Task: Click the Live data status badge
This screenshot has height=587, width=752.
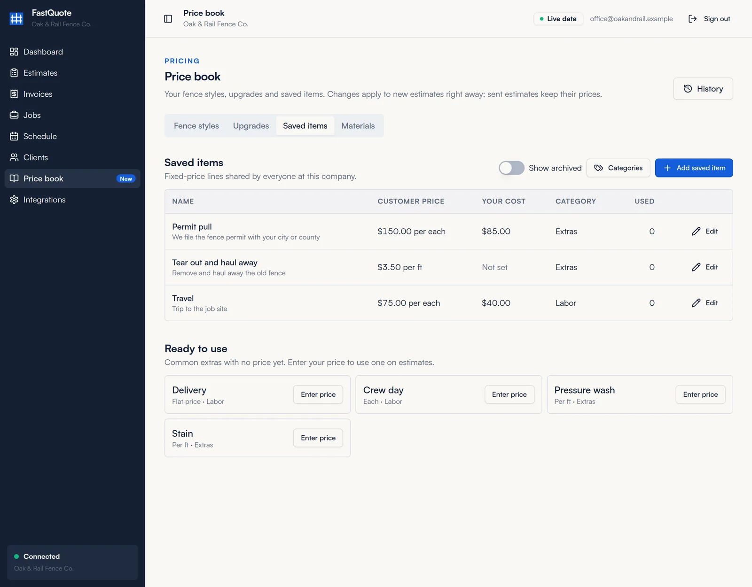Action: click(558, 19)
